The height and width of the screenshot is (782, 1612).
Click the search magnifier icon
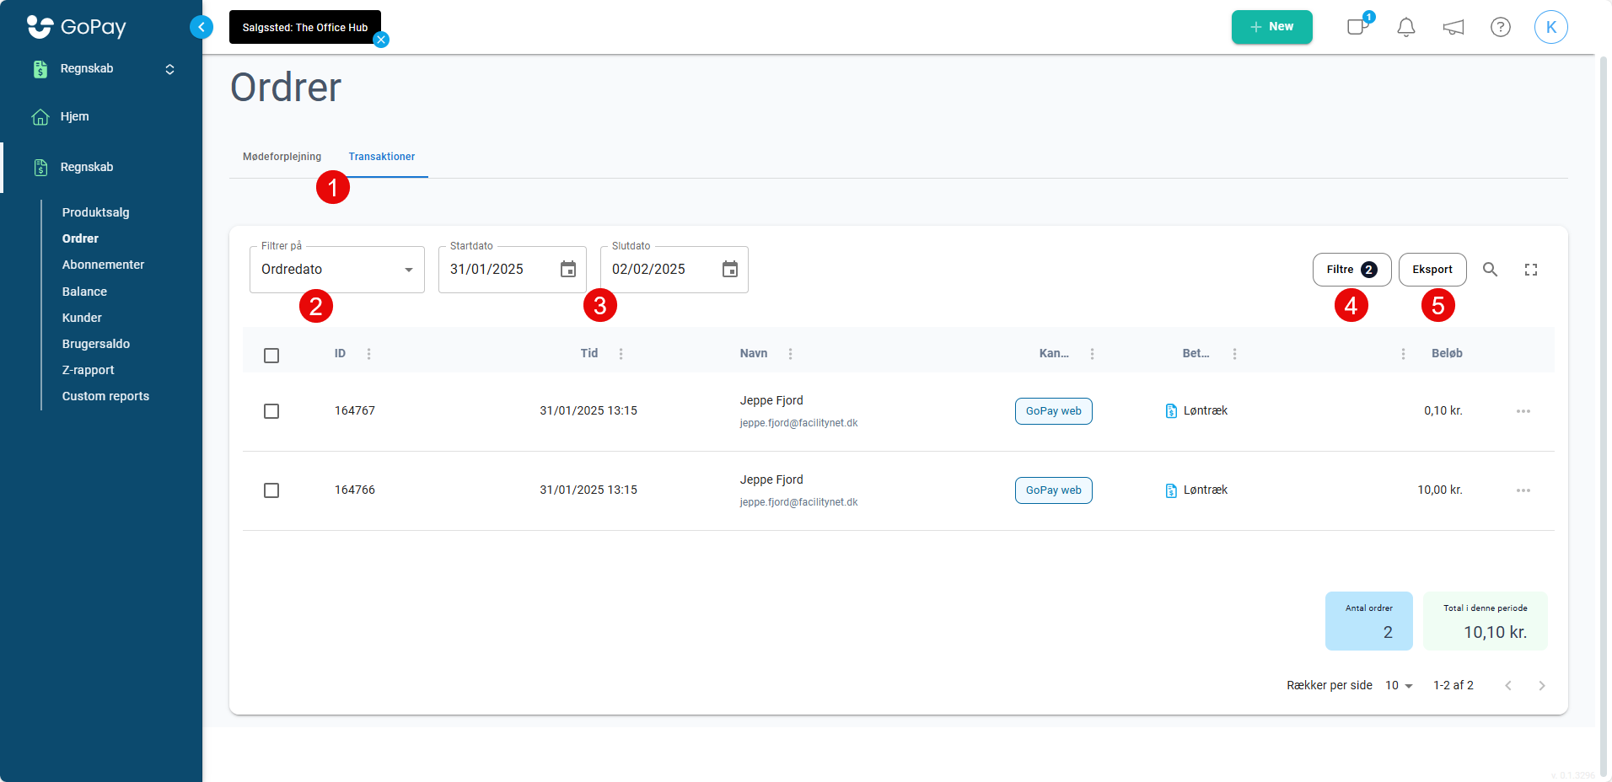(x=1491, y=270)
